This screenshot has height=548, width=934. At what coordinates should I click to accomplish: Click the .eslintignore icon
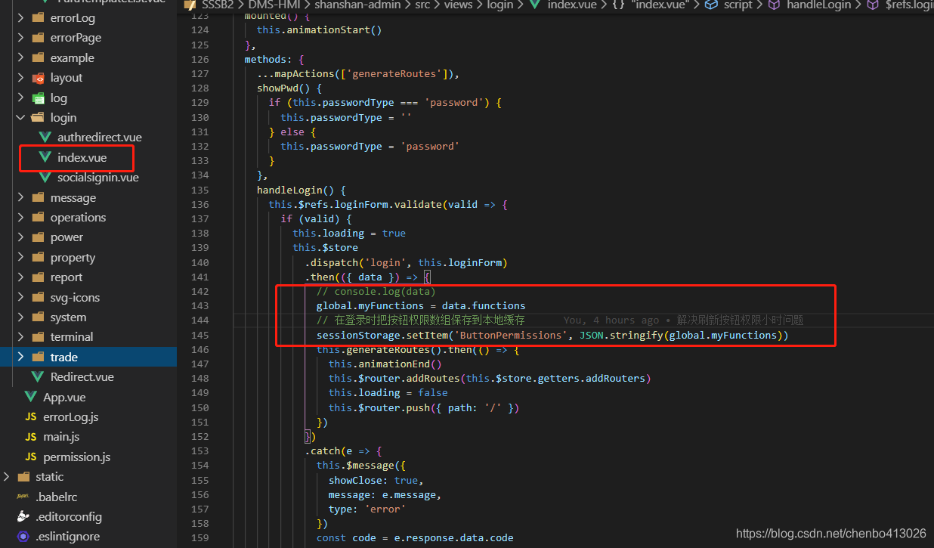(x=23, y=537)
